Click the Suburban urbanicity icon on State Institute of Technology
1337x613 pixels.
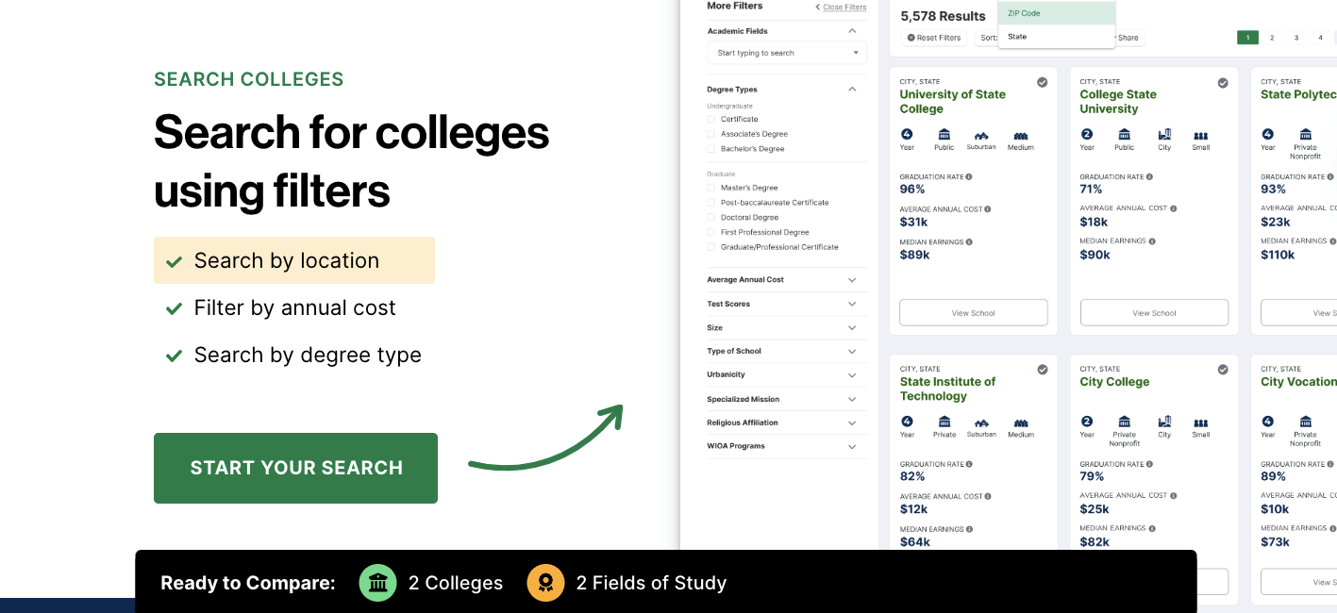981,422
